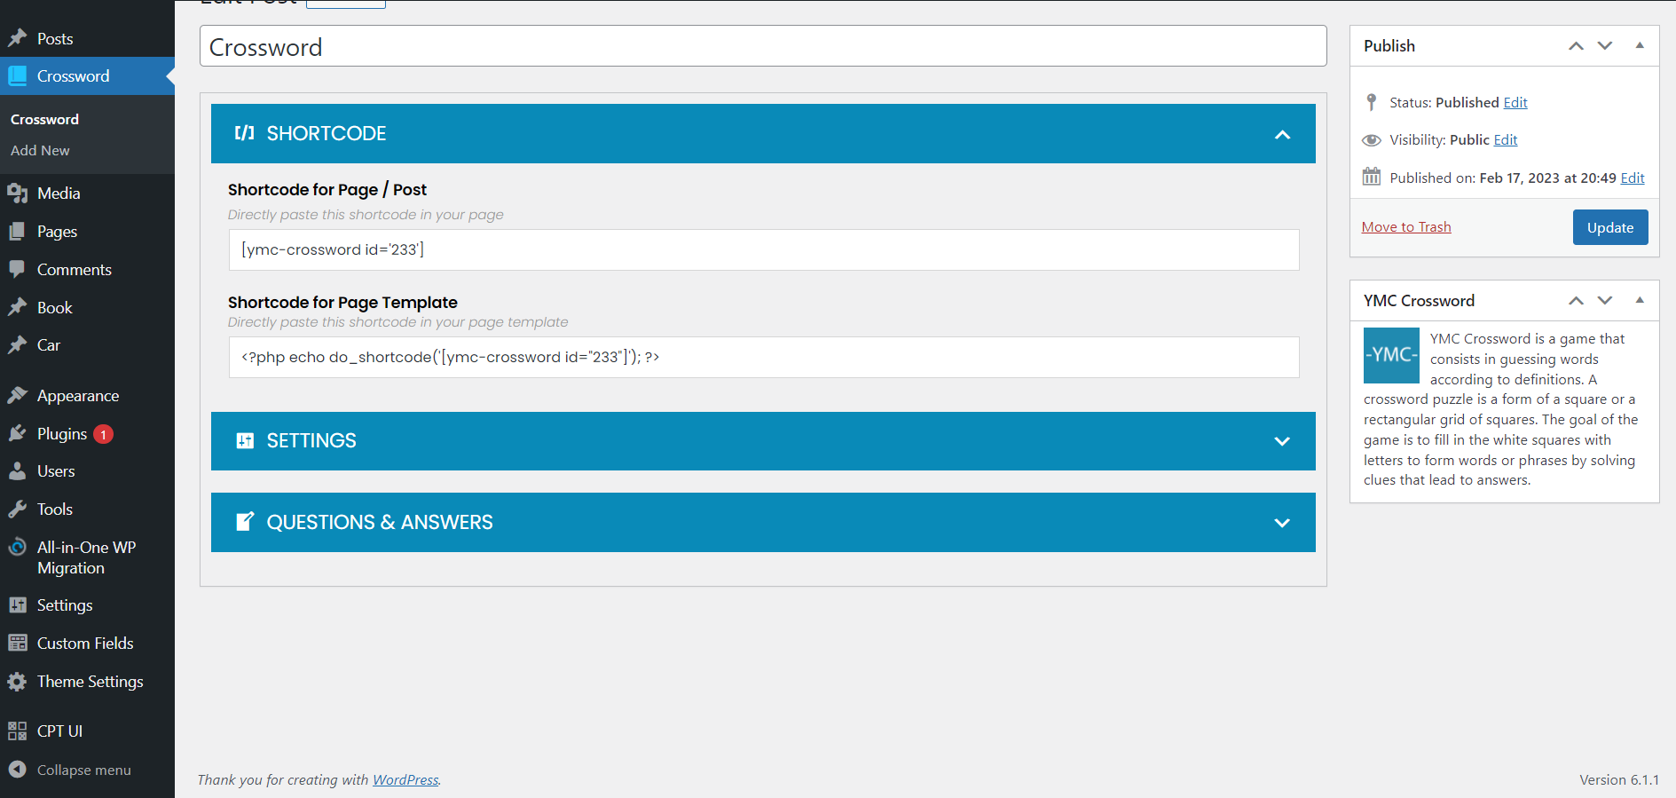Image resolution: width=1676 pixels, height=798 pixels.
Task: Click the CPT UI grid icon
Action: click(x=18, y=731)
